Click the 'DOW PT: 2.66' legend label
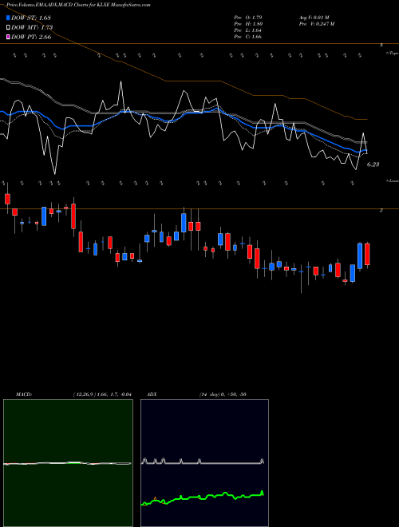 coord(31,37)
